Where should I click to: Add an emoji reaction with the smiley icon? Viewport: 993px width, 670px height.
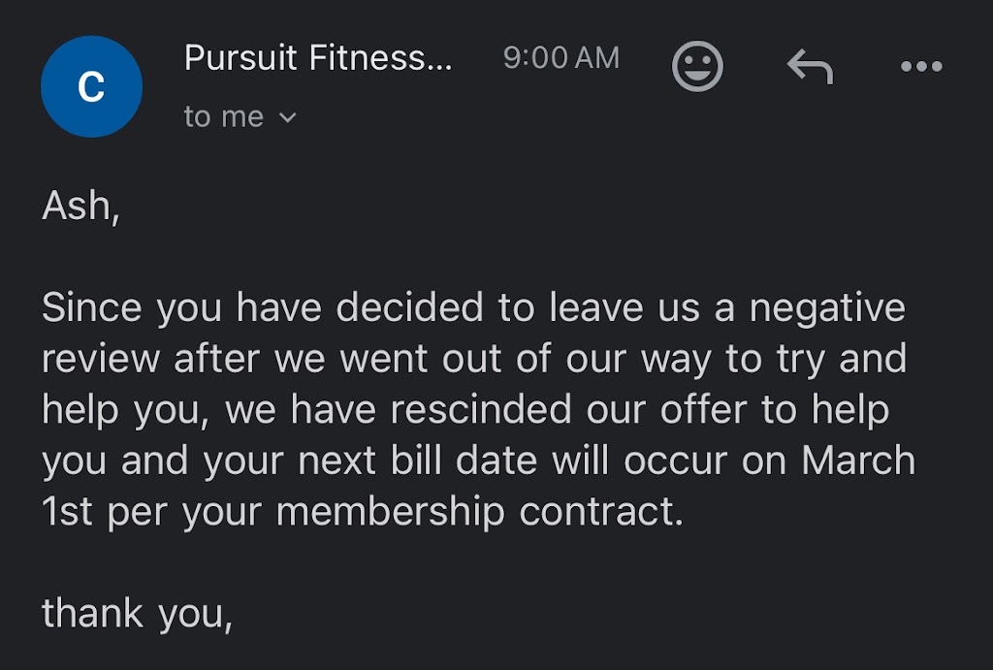tap(697, 67)
